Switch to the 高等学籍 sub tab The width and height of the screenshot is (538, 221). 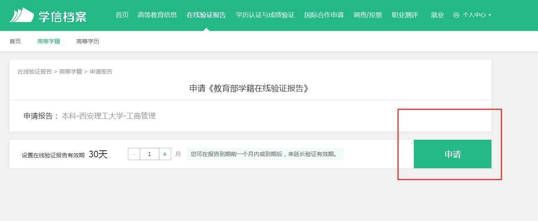(49, 41)
